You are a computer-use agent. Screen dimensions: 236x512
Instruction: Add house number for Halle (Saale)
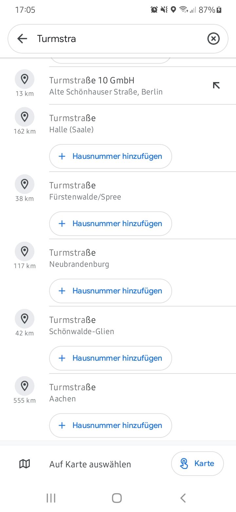110,156
